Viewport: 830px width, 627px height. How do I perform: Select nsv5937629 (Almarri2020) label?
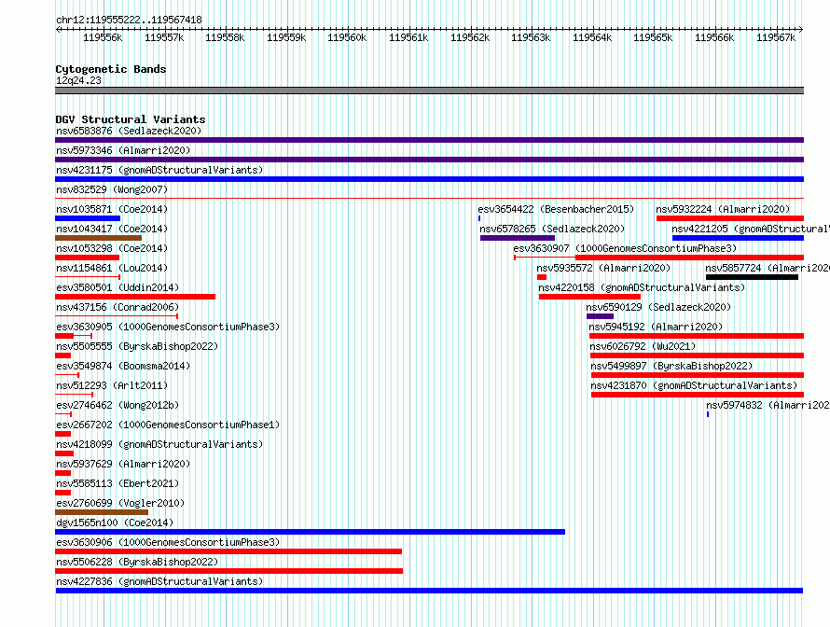(123, 464)
